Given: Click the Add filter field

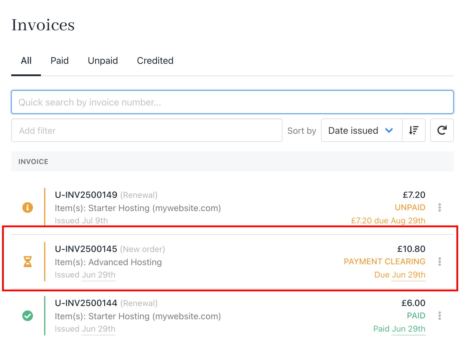Looking at the screenshot, I should tap(147, 130).
